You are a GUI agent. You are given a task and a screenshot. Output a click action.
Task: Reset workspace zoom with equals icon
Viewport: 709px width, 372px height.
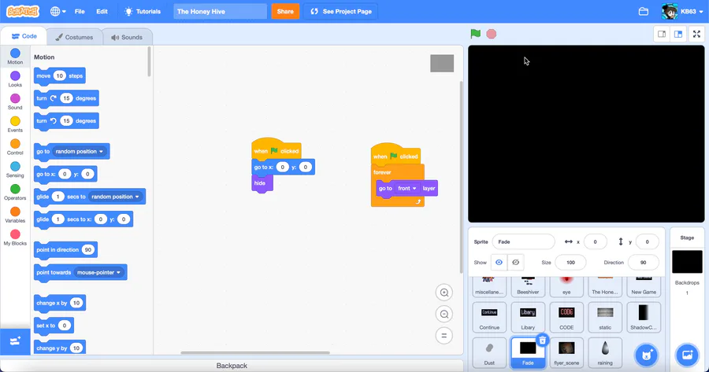pos(444,336)
